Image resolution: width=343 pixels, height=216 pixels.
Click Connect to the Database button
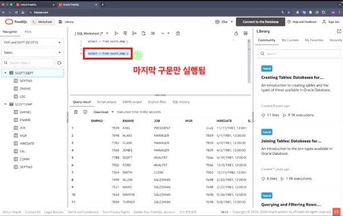point(260,22)
